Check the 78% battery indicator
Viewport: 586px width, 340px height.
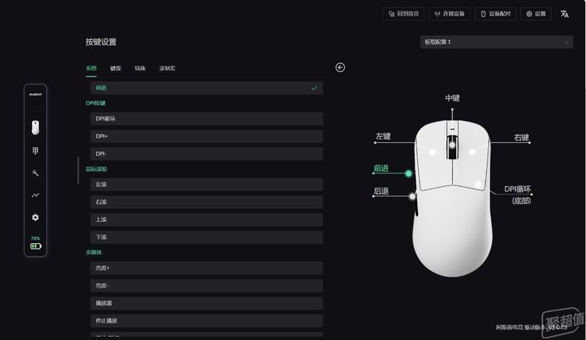click(35, 243)
